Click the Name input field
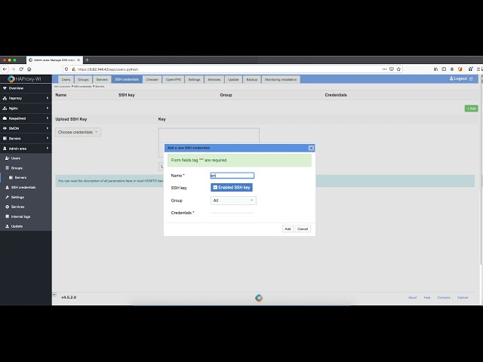The width and height of the screenshot is (483, 362). click(232, 176)
